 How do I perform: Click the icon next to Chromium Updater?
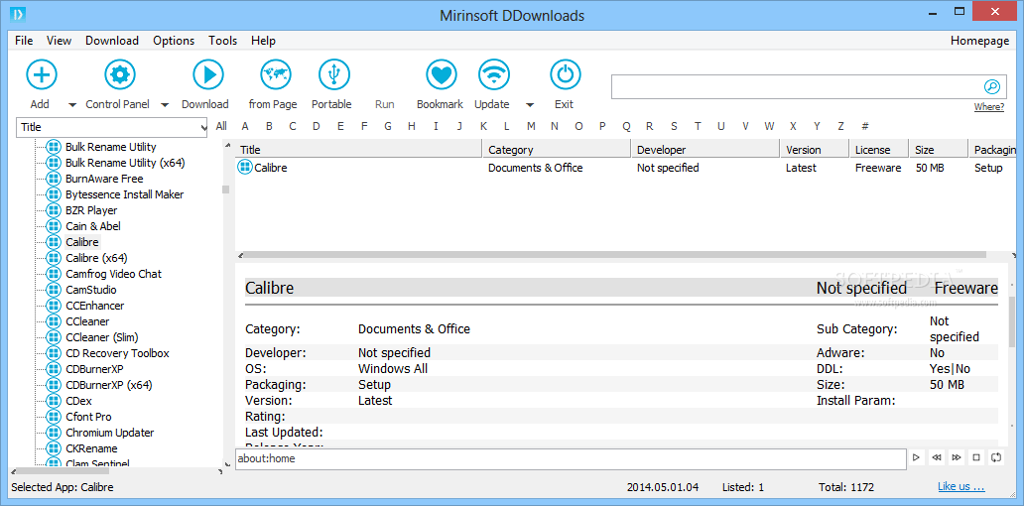pyautogui.click(x=55, y=433)
